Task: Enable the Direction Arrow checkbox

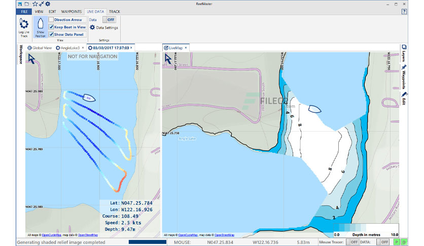Action: [51, 19]
